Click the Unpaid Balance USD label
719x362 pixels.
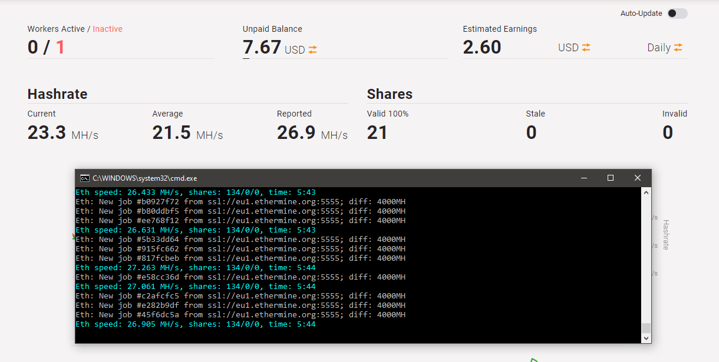pyautogui.click(x=295, y=50)
